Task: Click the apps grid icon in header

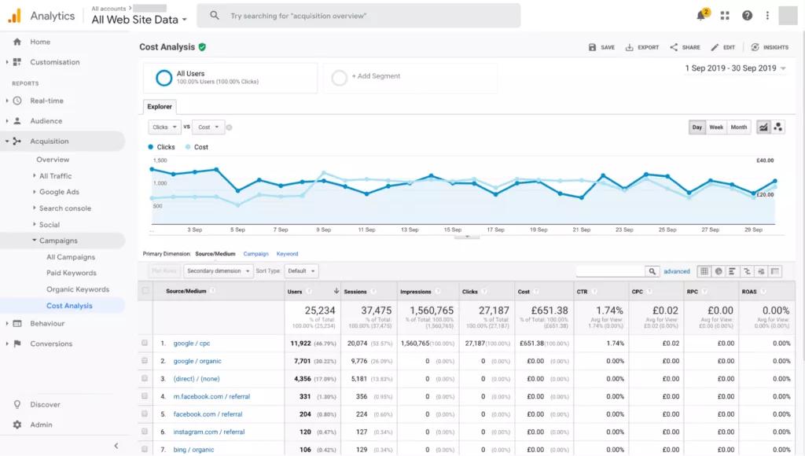Action: coord(725,16)
